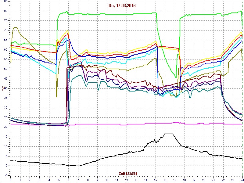Pick hour 11 on the time axis
This screenshot has height=183, width=244.
tap(117, 180)
